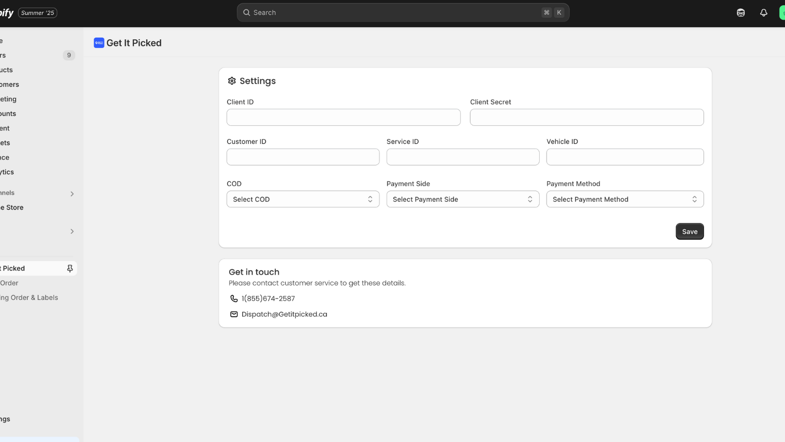Viewport: 785px width, 442px height.
Task: Click the envelope icon beside the Dispatch email
Action: [x=234, y=314]
